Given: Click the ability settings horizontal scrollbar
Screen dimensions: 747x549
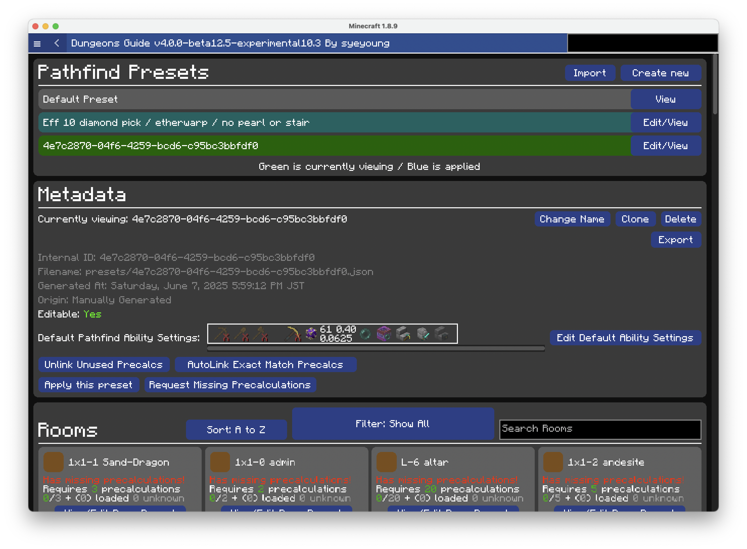Looking at the screenshot, I should click(376, 349).
